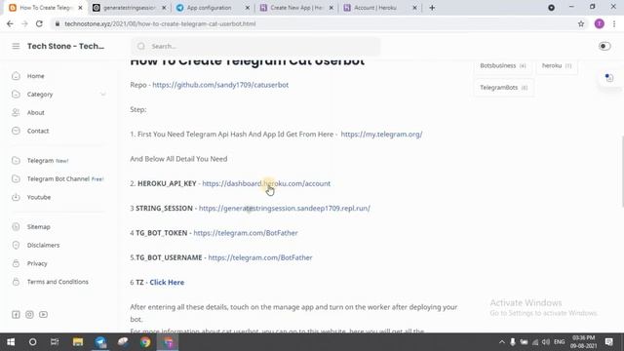624x351 pixels.
Task: Open BotFather link for TG_BOT_USERNAME
Action: (260, 257)
